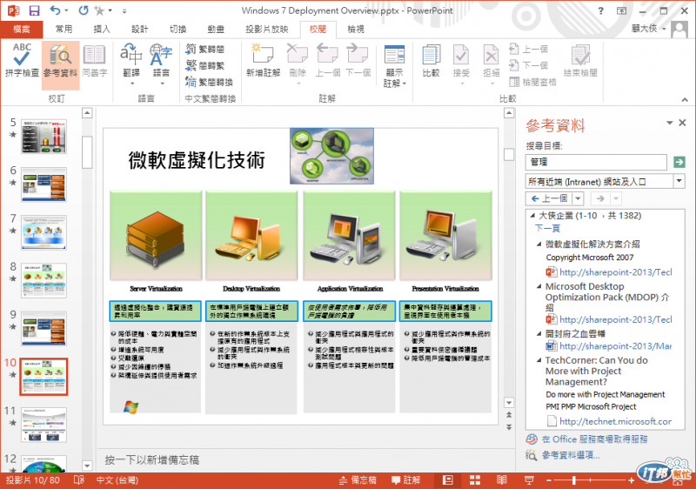Convert Simplified to Traditional (簡轉繁)
The image size is (696, 489).
point(205,65)
